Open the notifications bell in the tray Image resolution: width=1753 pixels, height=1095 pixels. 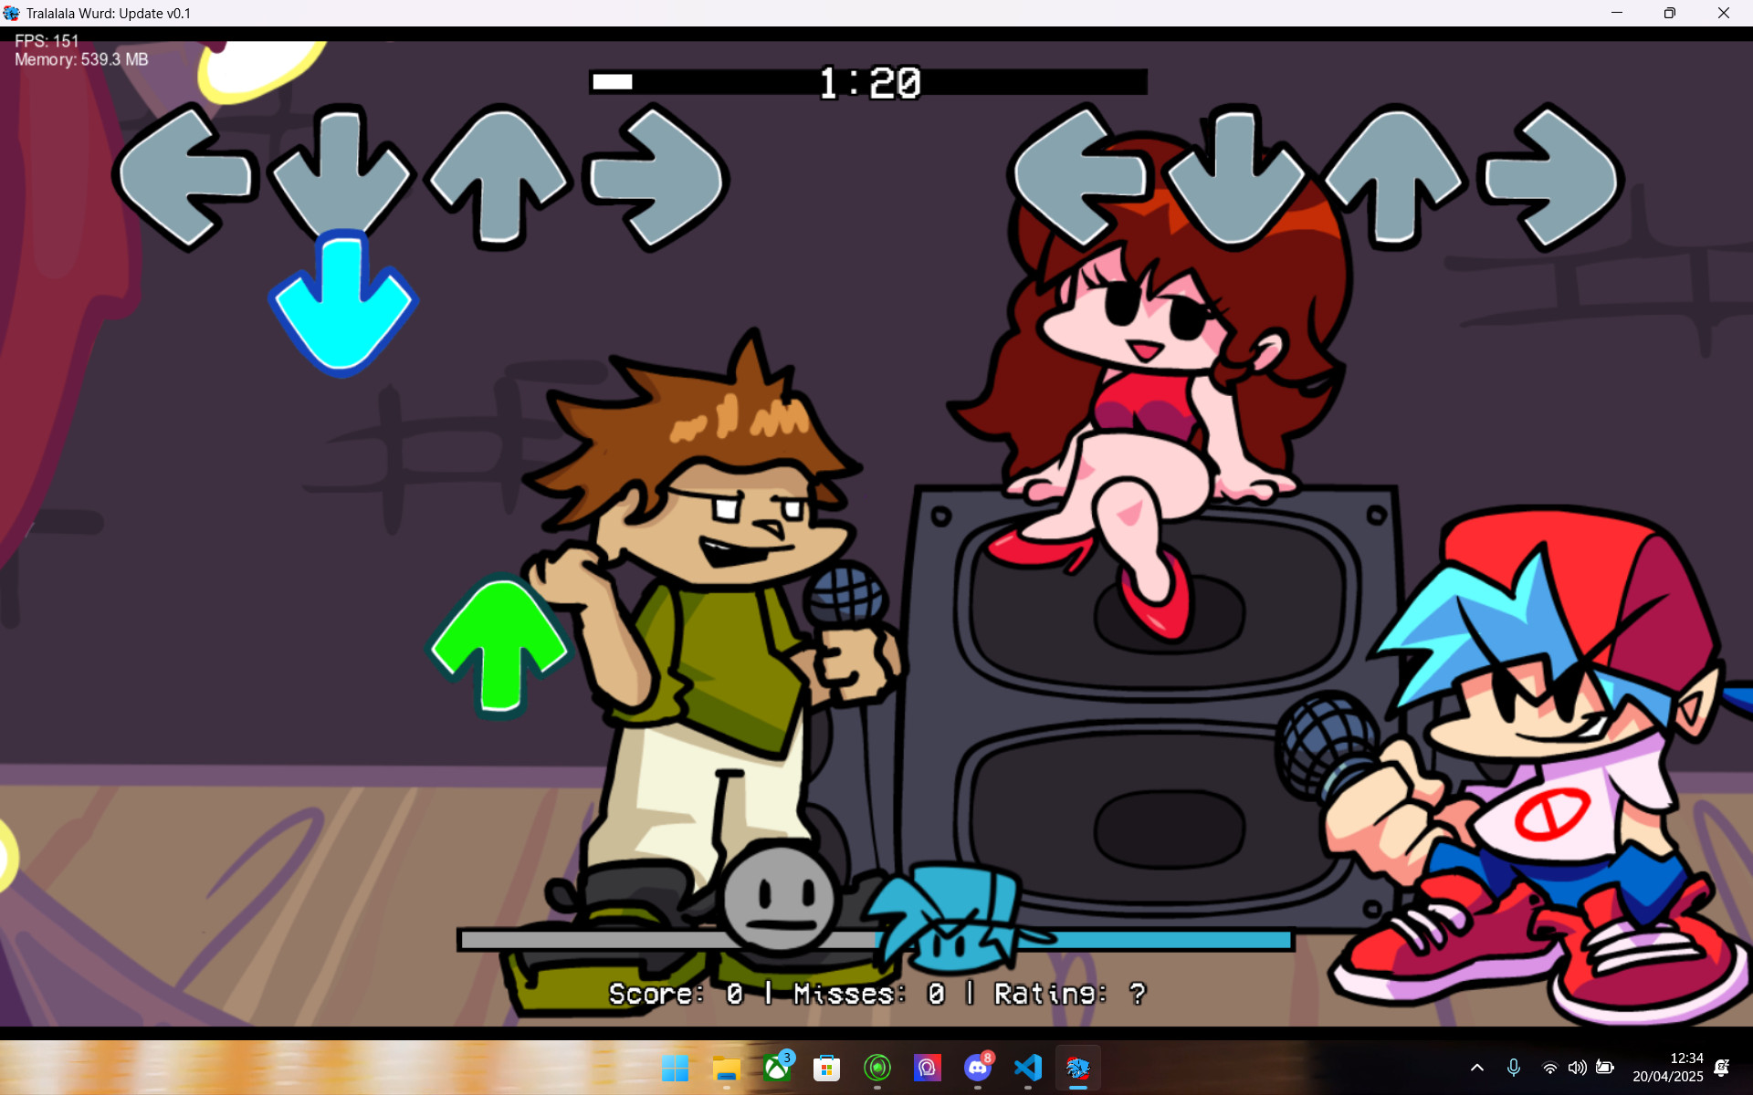pyautogui.click(x=1722, y=1068)
